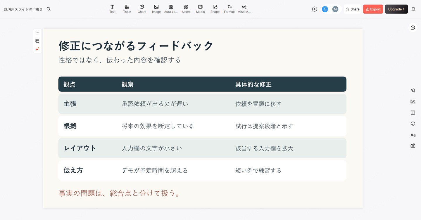Click the cell 短い例で練習する

pyautogui.click(x=258, y=170)
